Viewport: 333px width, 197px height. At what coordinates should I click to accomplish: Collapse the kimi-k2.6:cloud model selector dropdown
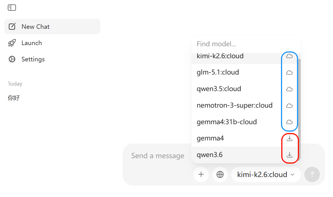click(266, 174)
